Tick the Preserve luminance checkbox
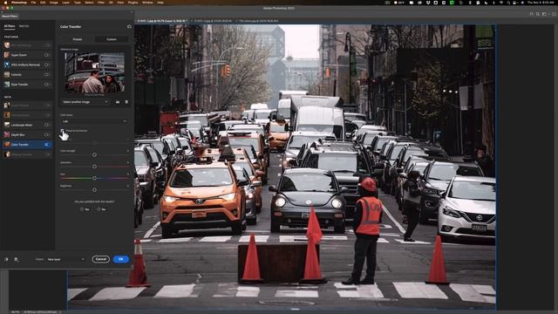This screenshot has height=314, width=558. tap(62, 131)
